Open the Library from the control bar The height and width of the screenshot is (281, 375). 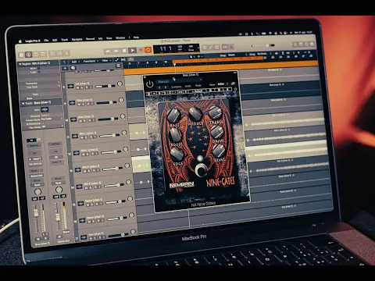pyautogui.click(x=21, y=55)
